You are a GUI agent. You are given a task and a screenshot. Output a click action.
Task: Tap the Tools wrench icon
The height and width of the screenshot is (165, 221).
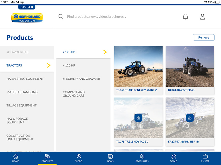174,156
